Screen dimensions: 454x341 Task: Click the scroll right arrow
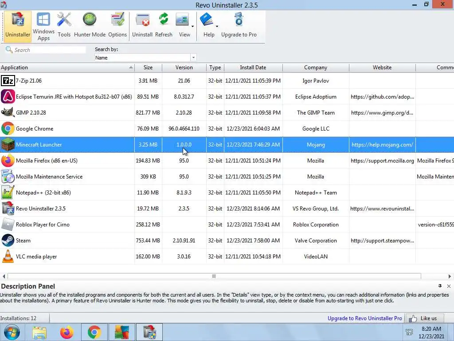coord(450,276)
